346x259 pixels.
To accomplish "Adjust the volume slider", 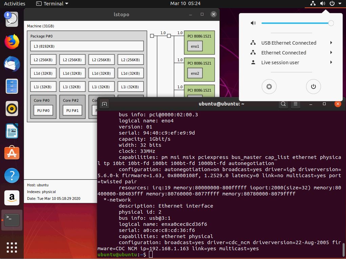I will coord(331,23).
